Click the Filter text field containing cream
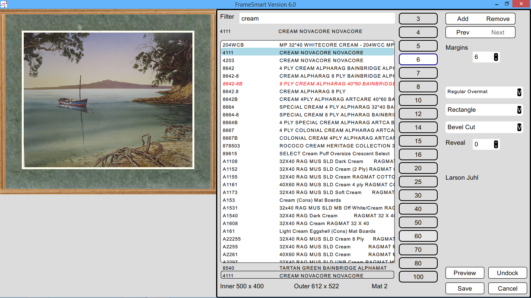This screenshot has height=298, width=531. coord(317,18)
